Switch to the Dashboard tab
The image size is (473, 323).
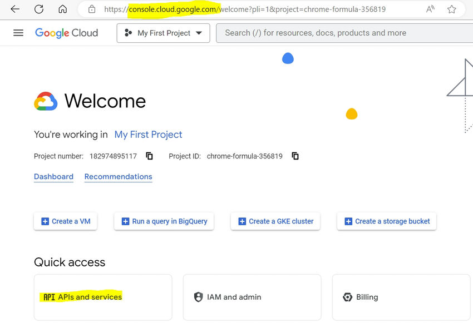pyautogui.click(x=53, y=176)
